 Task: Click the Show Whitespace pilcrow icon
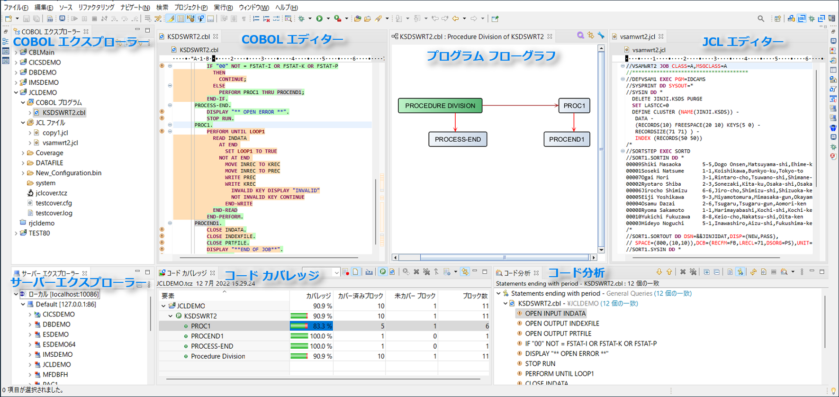244,19
